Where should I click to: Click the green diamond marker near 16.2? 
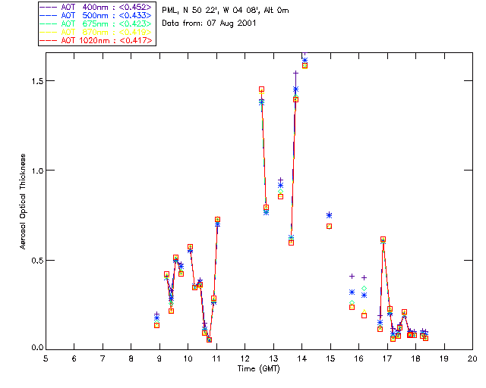pos(364,289)
